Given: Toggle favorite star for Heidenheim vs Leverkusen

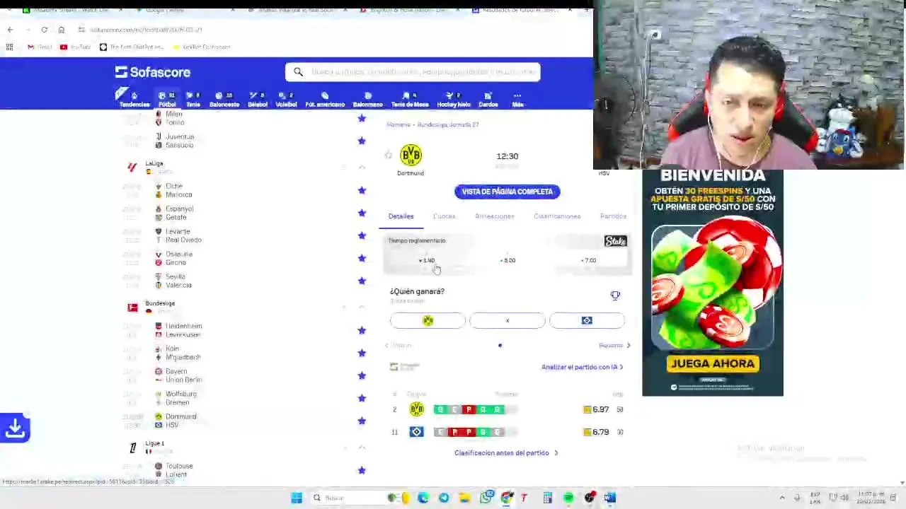Looking at the screenshot, I should [x=362, y=330].
